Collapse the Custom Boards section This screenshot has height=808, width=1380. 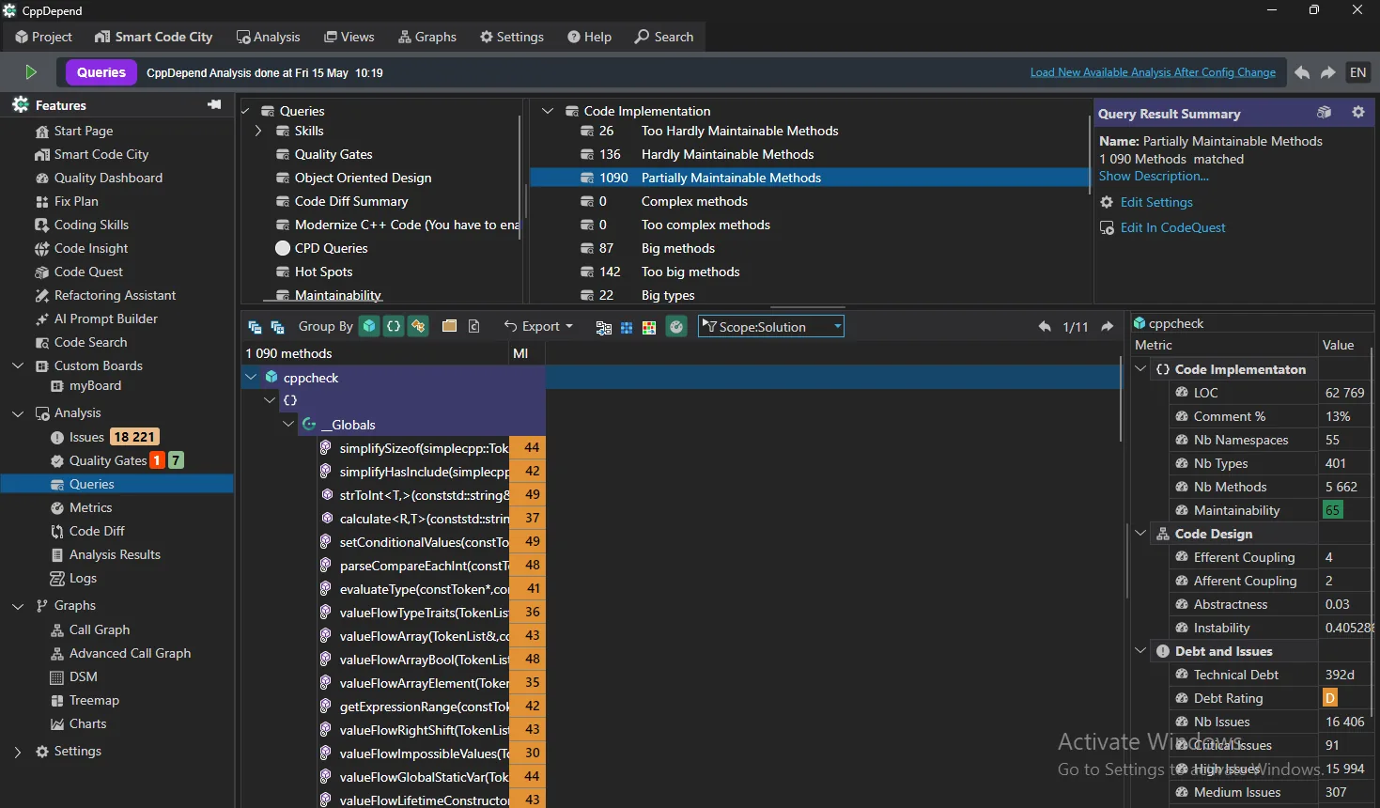18,365
